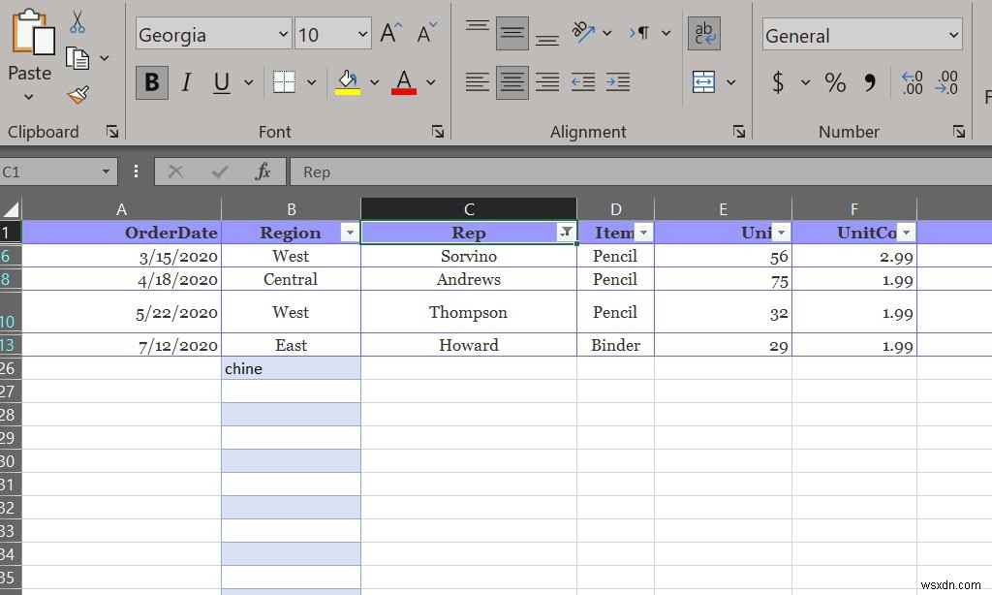Click the Wrap Text icon

(704, 32)
